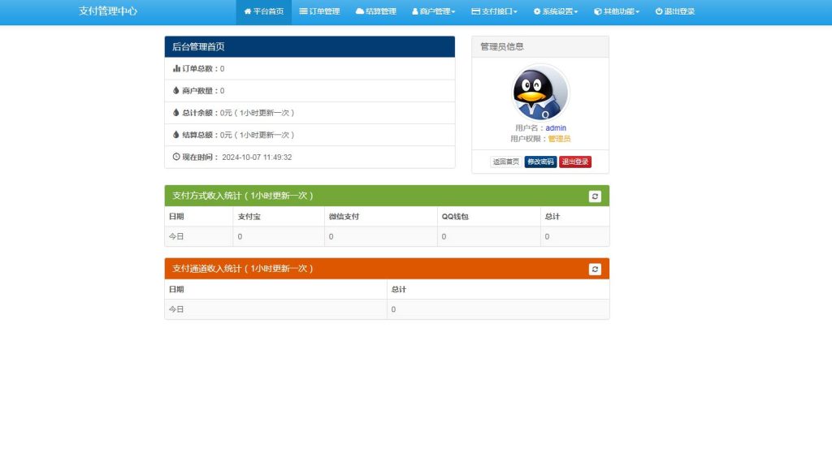Expand the 其他功能 menu
The height and width of the screenshot is (475, 832).
(x=616, y=12)
